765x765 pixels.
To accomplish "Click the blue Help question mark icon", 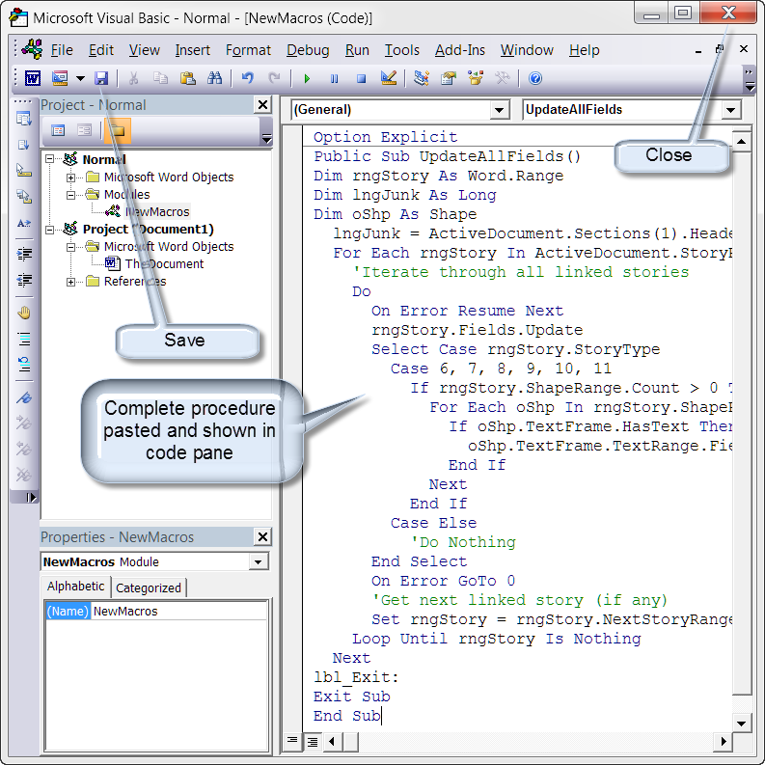I will tap(535, 78).
